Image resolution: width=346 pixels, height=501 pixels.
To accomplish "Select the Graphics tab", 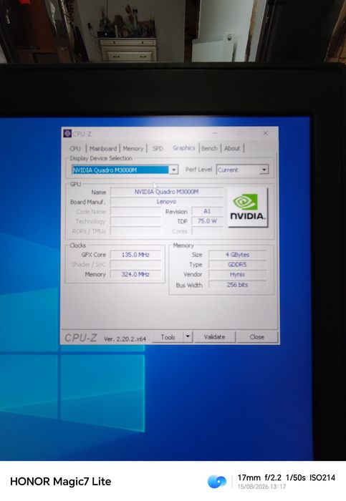I will click(183, 148).
